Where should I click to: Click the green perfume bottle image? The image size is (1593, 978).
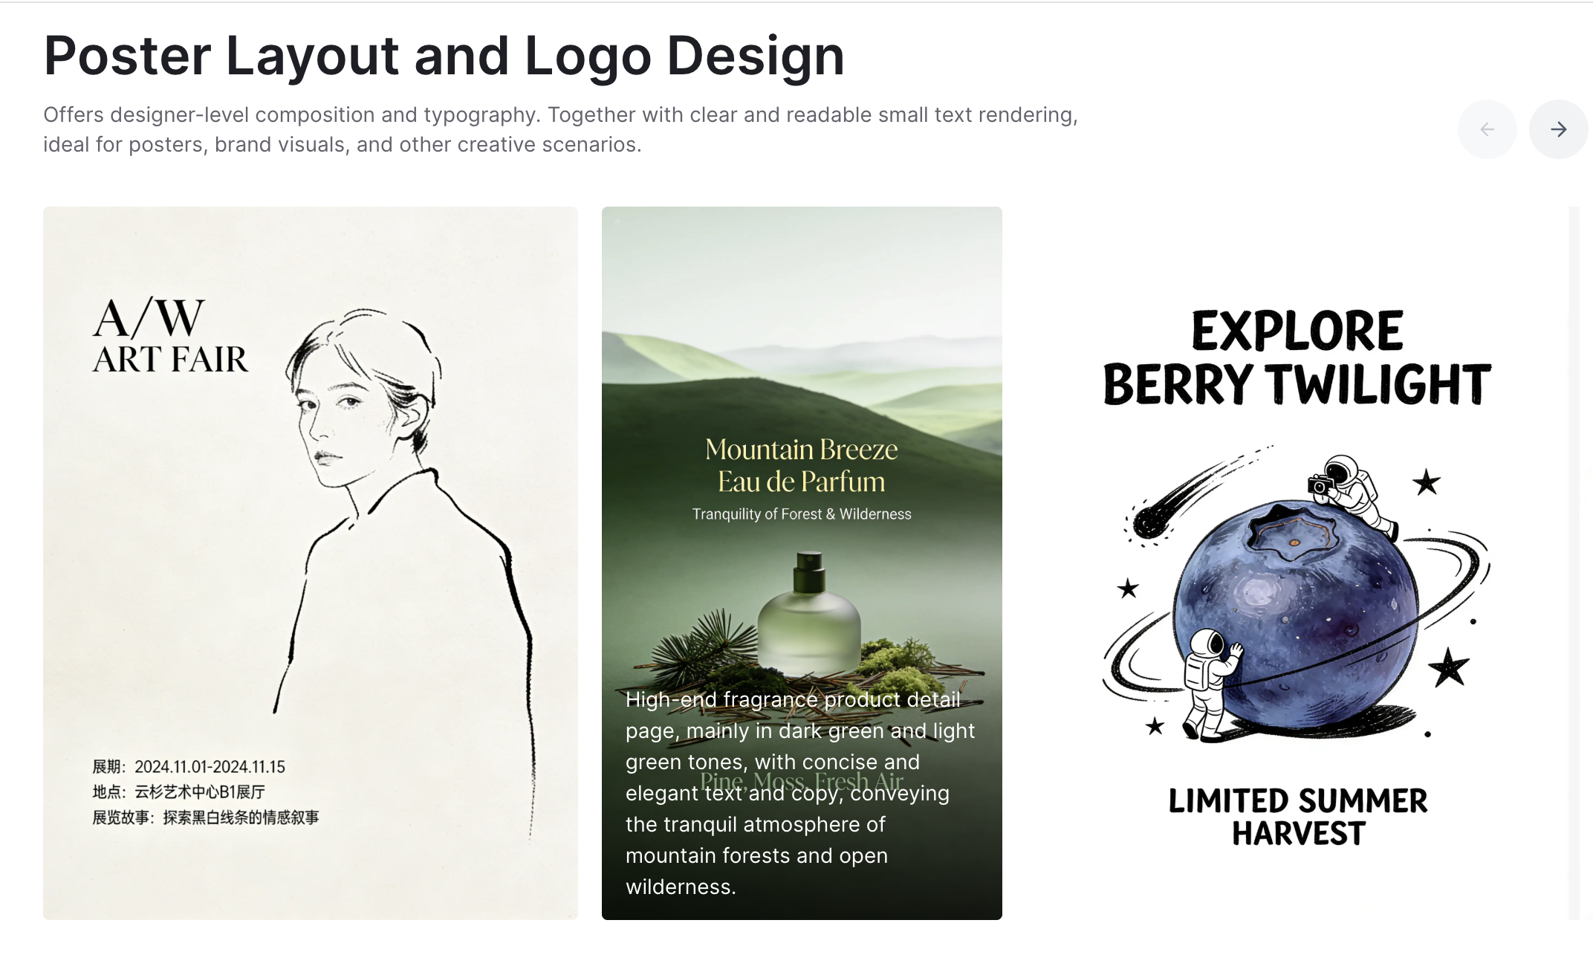[809, 613]
